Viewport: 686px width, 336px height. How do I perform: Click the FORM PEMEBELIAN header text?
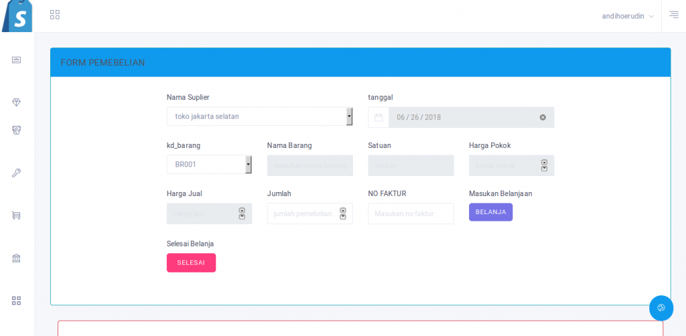pos(102,63)
